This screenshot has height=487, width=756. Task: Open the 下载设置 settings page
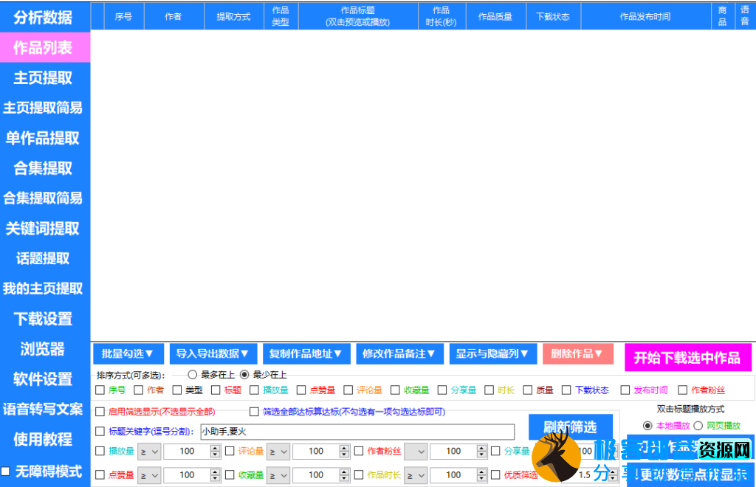[44, 319]
